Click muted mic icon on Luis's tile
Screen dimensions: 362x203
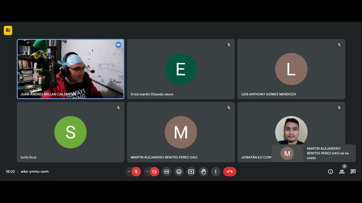point(339,45)
